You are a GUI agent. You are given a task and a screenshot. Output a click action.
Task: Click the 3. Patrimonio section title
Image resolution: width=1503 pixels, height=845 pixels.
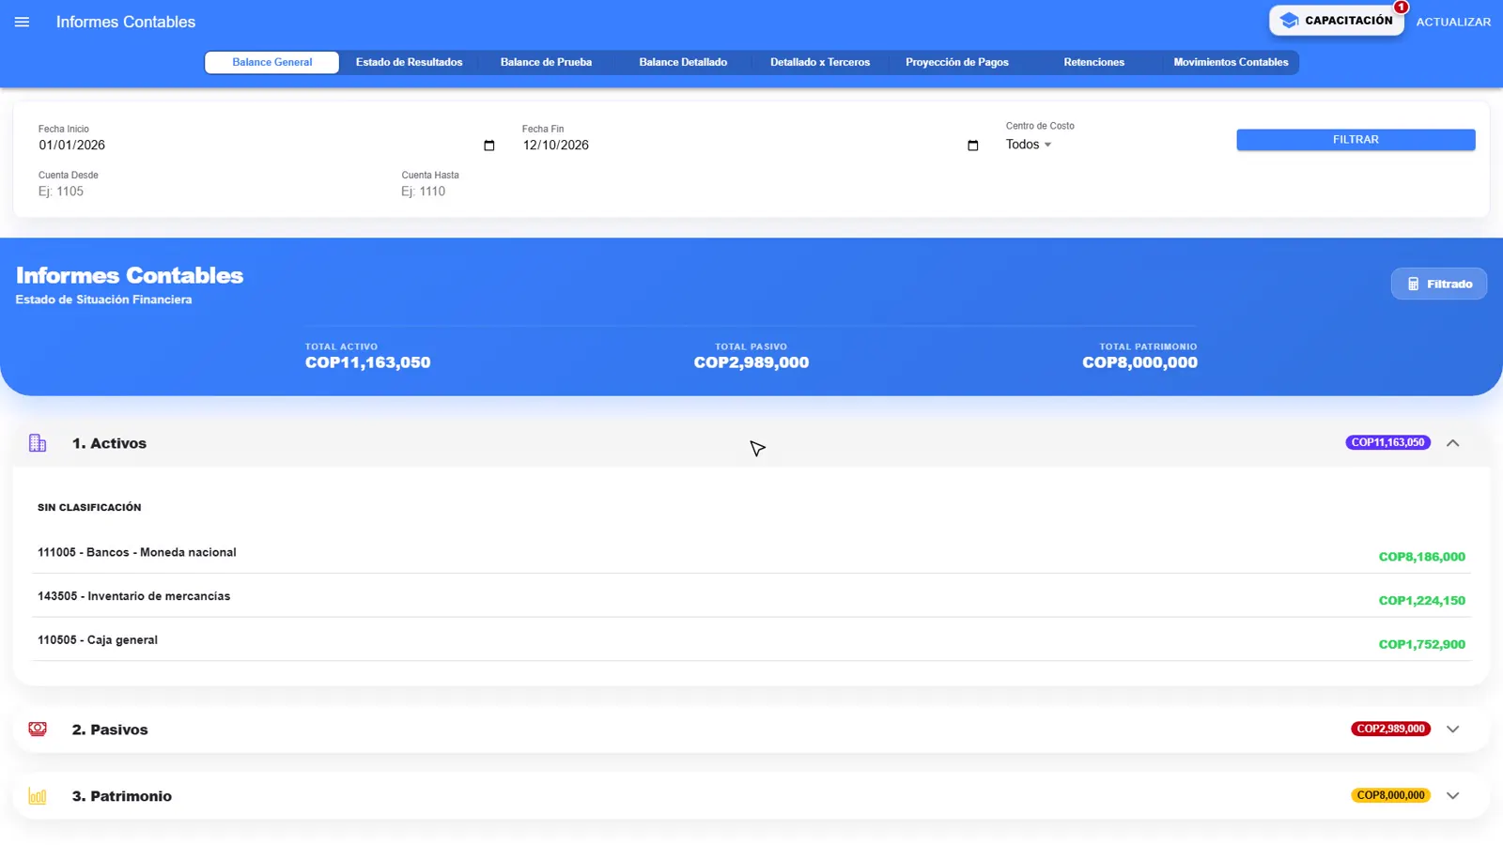[122, 796]
